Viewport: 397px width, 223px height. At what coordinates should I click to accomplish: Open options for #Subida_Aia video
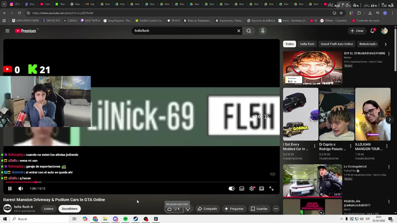[x=389, y=202]
